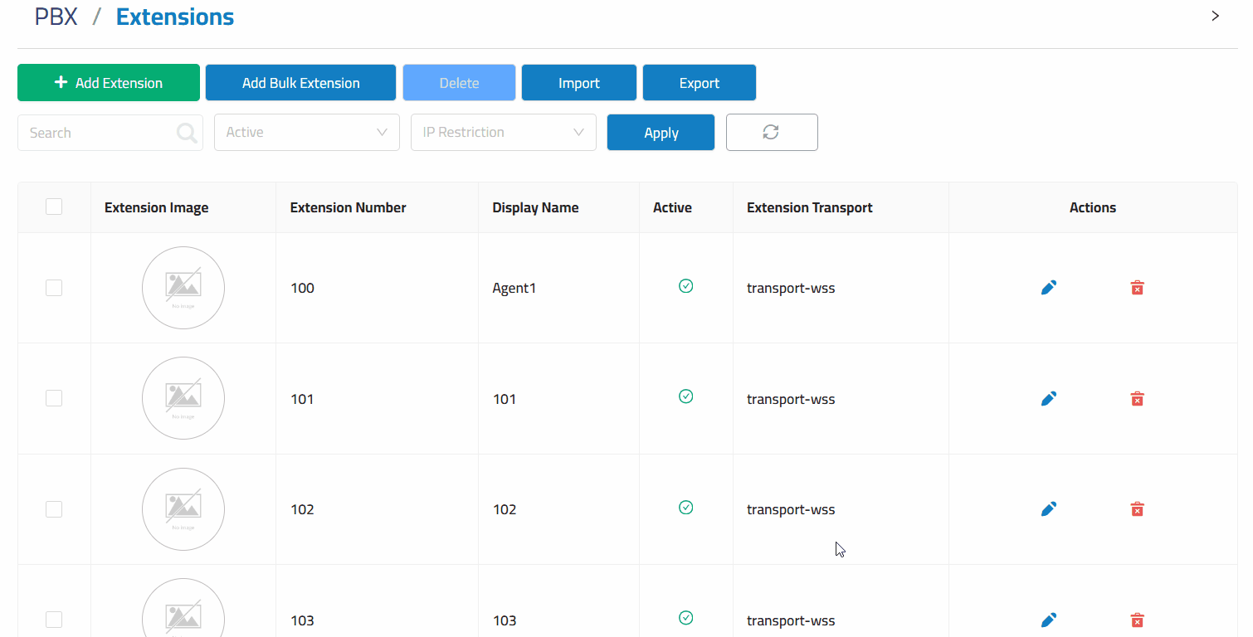This screenshot has width=1253, height=637.
Task: Click the active checkmark icon for Agent1
Action: [685, 286]
